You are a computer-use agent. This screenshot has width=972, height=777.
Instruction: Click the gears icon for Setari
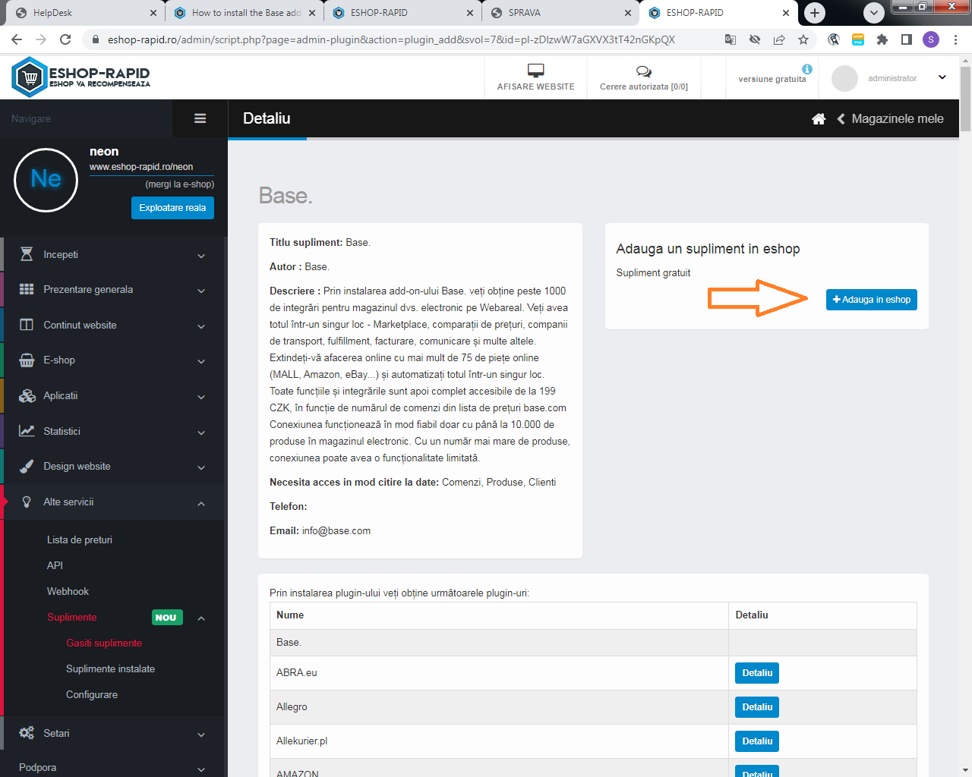point(27,733)
